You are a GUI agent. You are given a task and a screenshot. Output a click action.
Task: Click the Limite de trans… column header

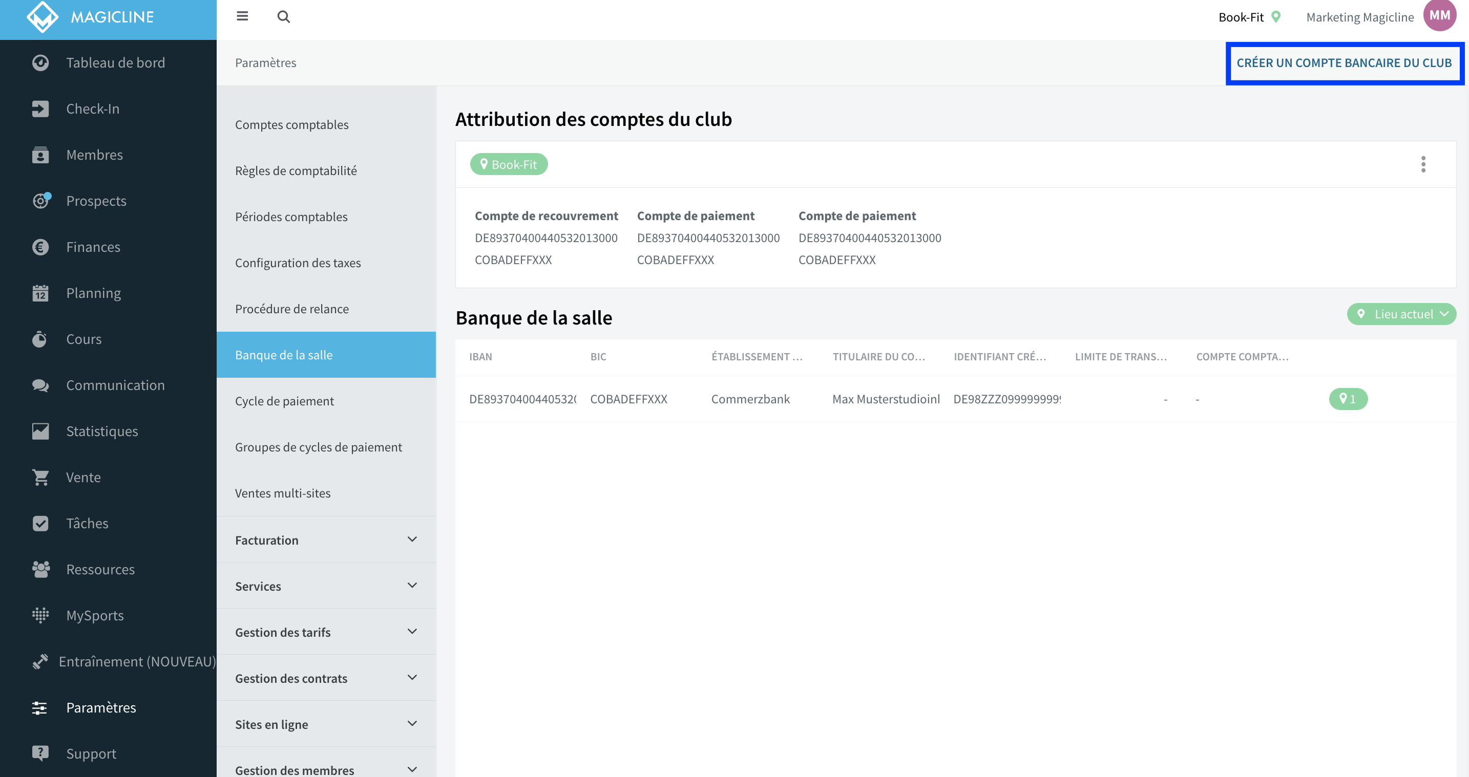click(1121, 357)
